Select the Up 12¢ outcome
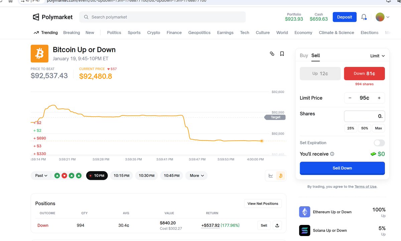The image size is (401, 241). pyautogui.click(x=320, y=74)
